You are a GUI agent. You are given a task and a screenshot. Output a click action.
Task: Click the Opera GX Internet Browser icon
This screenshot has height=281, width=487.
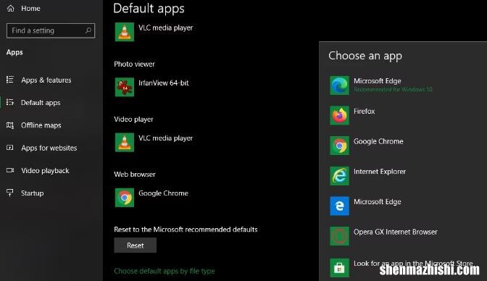click(x=339, y=236)
